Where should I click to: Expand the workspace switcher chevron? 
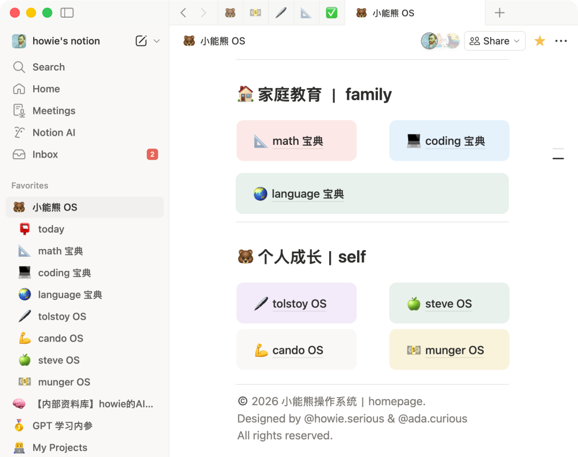[157, 41]
